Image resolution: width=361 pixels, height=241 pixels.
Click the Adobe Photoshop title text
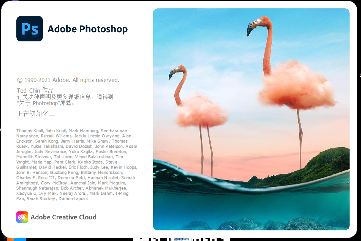(x=87, y=29)
